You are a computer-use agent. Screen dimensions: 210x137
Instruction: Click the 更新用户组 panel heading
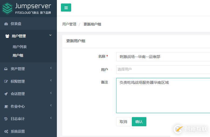(x=76, y=41)
